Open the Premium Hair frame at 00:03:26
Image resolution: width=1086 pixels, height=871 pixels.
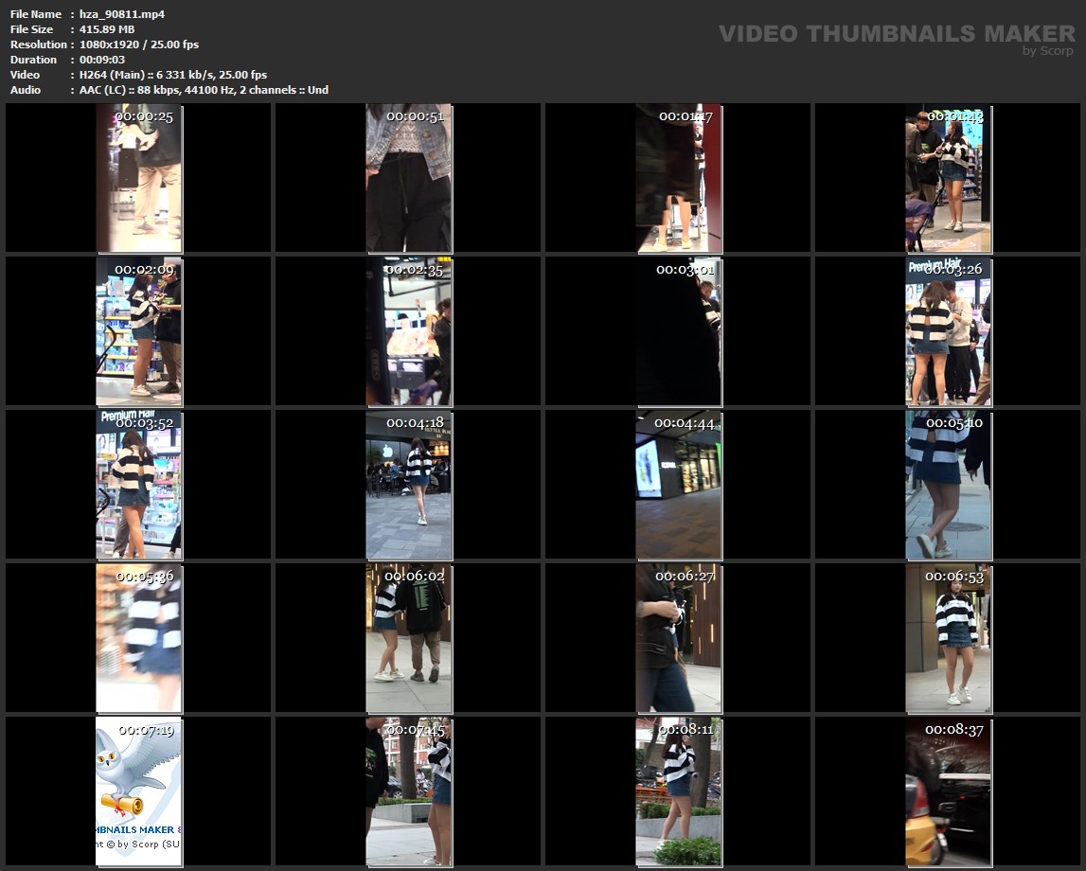click(949, 331)
